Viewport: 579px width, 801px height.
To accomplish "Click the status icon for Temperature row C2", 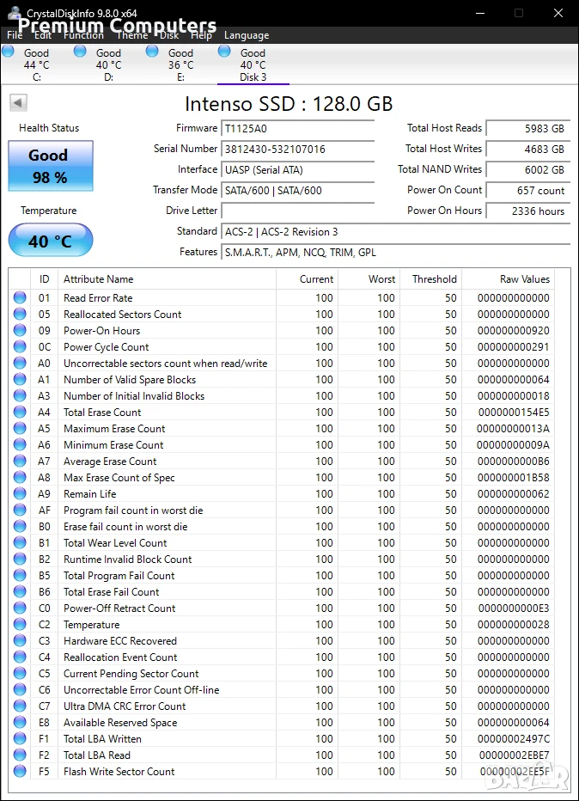I will (20, 624).
